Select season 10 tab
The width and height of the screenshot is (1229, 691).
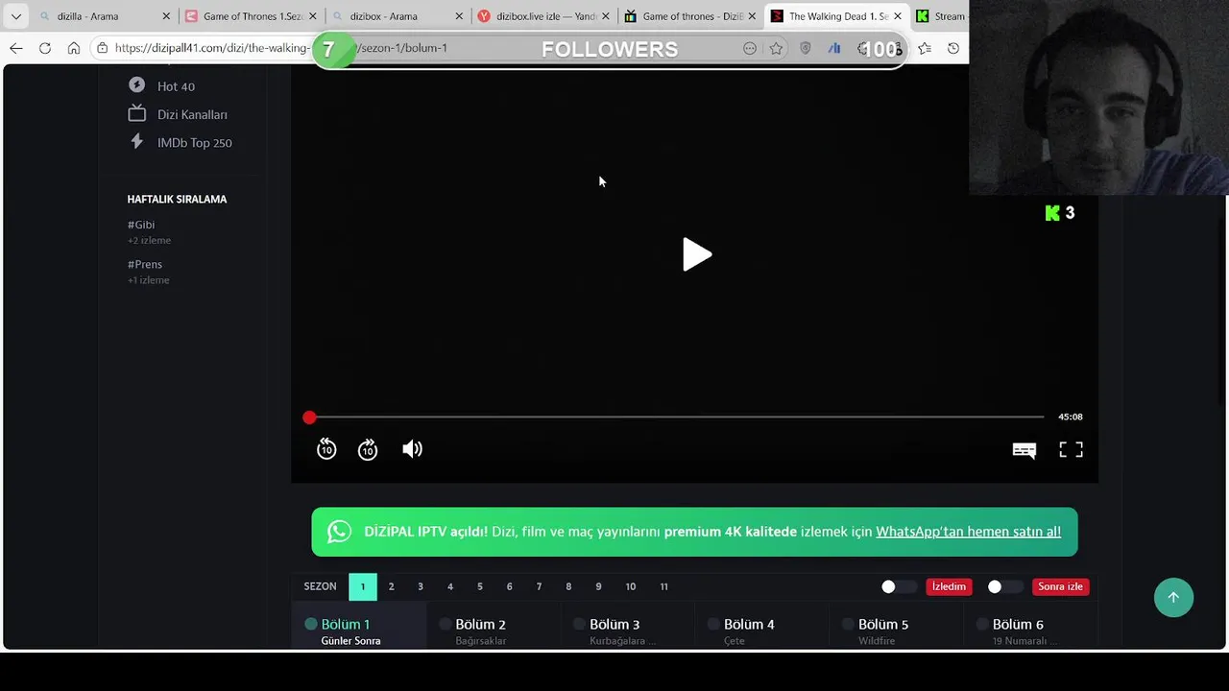pyautogui.click(x=630, y=586)
